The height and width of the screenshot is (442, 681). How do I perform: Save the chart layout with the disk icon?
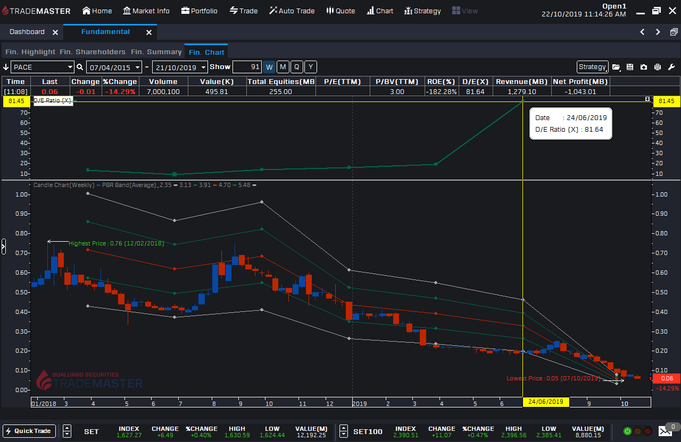tap(630, 66)
